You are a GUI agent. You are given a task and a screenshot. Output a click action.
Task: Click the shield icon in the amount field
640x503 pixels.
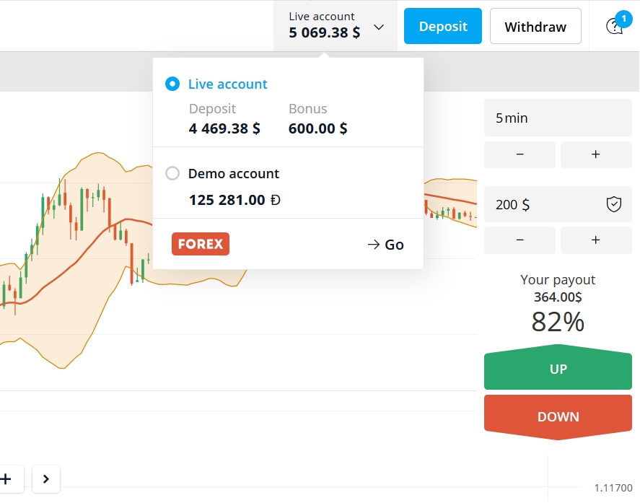(613, 204)
